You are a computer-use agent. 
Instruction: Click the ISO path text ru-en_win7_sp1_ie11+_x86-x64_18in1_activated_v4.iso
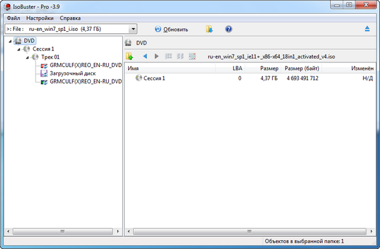(x=271, y=57)
